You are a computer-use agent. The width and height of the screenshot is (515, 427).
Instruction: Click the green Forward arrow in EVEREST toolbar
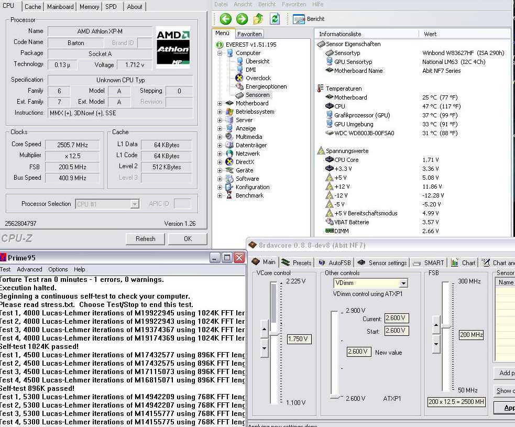(242, 19)
